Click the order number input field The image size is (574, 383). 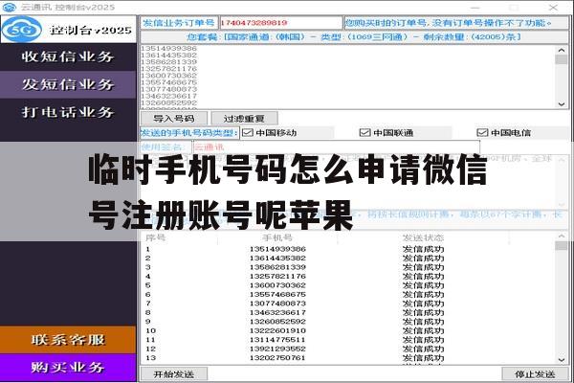[x=280, y=23]
